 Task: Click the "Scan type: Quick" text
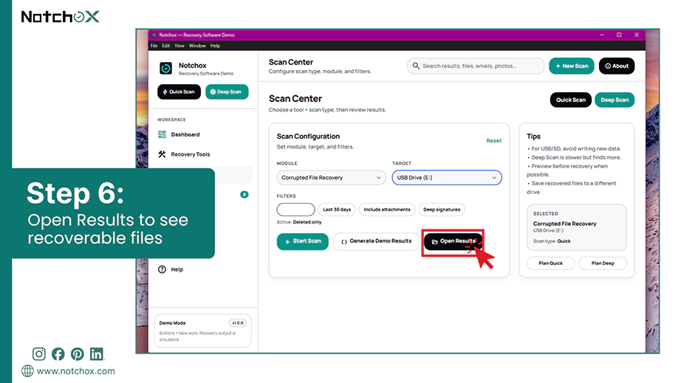pos(552,241)
